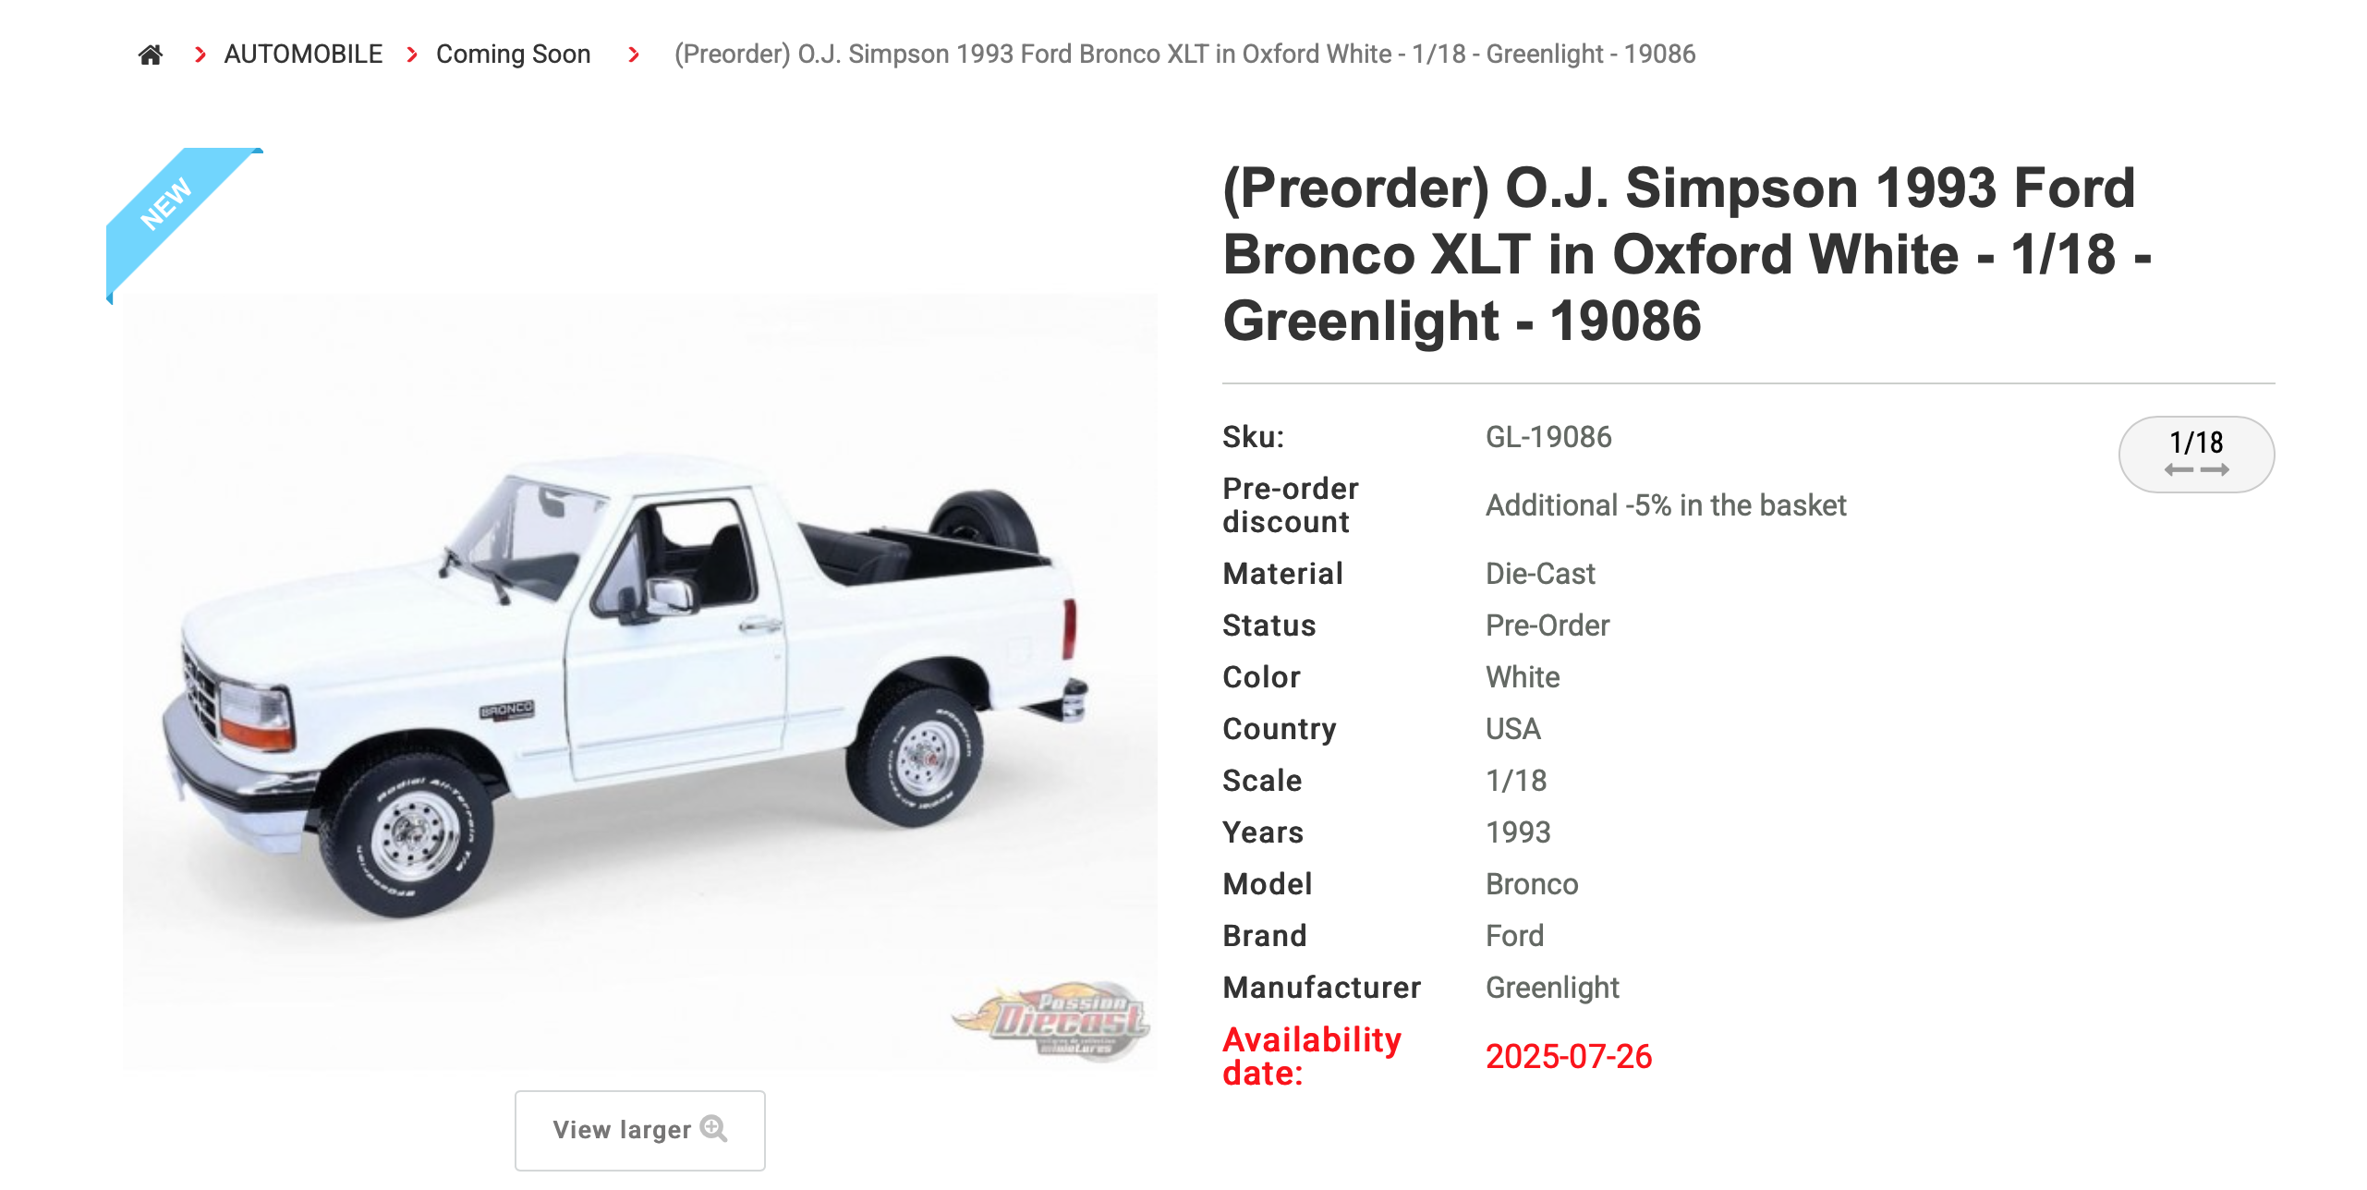2367x1190 pixels.
Task: Open the AUTOMOBILE breadcrumb category
Action: coord(303,55)
